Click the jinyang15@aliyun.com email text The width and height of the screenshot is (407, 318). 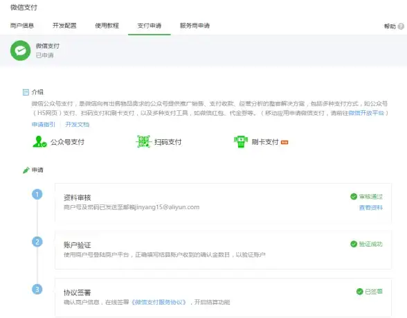(167, 207)
